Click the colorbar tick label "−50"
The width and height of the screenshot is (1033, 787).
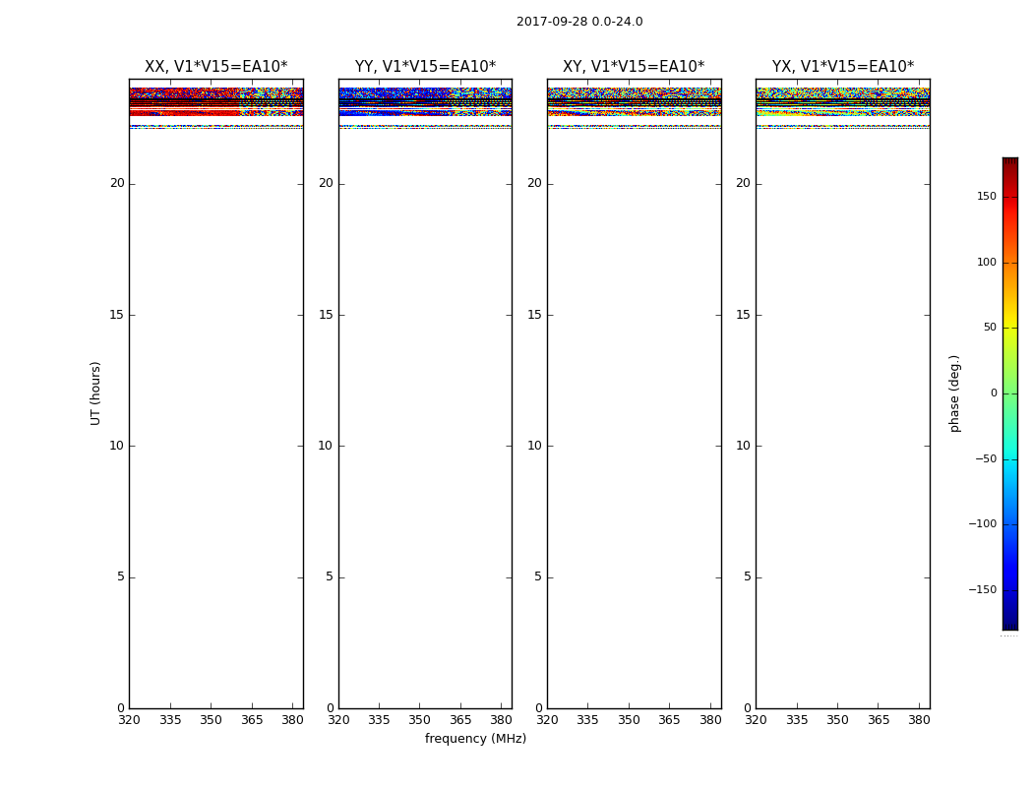(x=986, y=458)
